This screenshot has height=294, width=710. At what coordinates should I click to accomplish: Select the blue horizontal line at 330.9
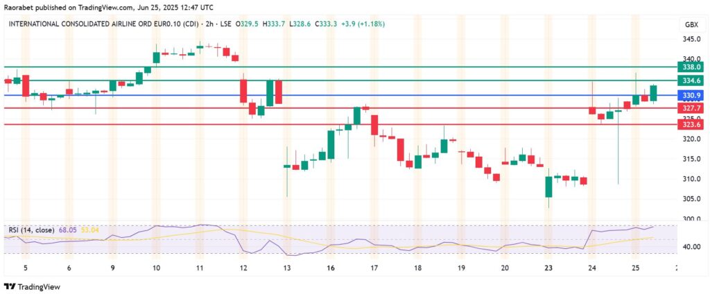[347, 95]
